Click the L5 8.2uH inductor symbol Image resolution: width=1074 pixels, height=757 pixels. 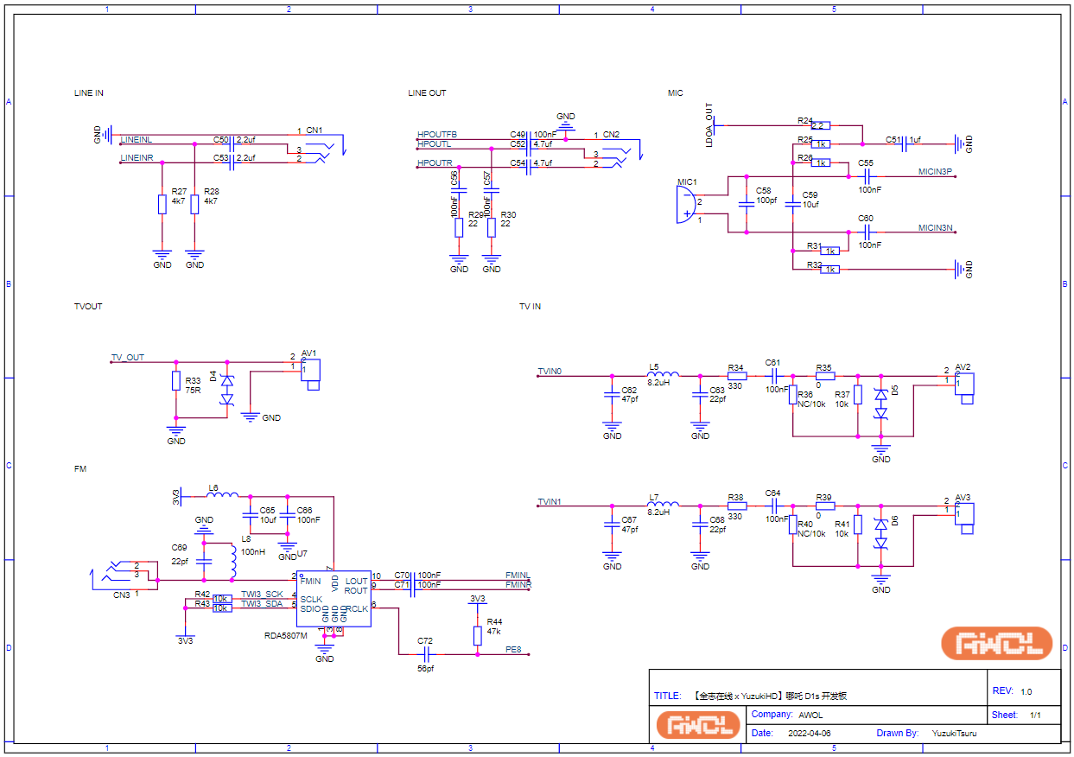664,374
